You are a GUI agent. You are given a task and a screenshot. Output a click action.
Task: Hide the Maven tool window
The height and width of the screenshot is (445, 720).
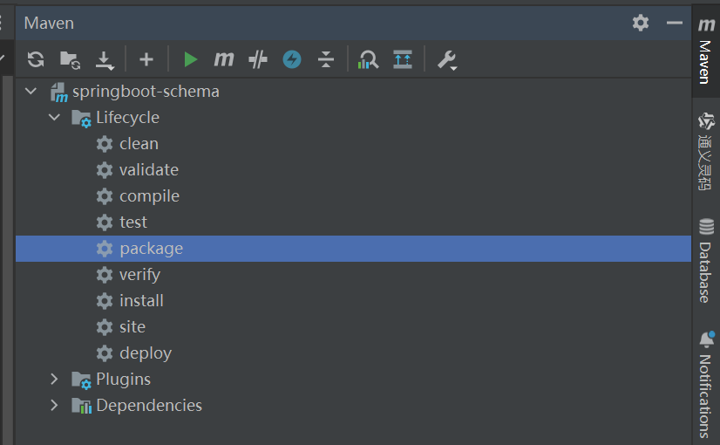pyautogui.click(x=675, y=23)
